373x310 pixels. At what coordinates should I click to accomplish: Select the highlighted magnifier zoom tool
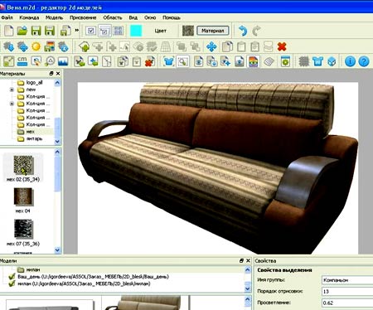[182, 61]
